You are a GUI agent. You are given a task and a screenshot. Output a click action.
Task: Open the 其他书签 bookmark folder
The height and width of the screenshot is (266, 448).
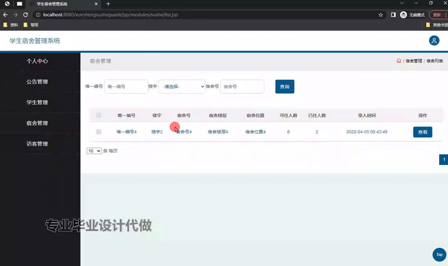coord(437,25)
